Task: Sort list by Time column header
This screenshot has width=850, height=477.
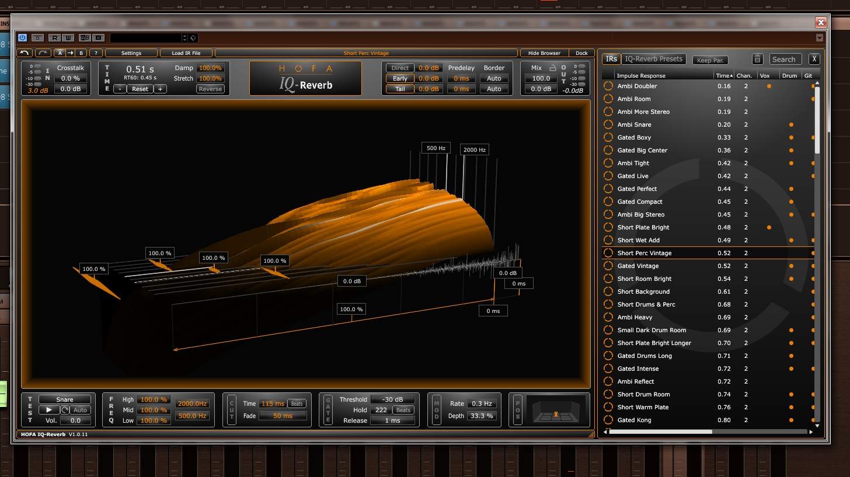Action: [x=724, y=76]
